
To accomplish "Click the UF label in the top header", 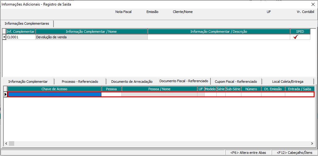I will [269, 12].
